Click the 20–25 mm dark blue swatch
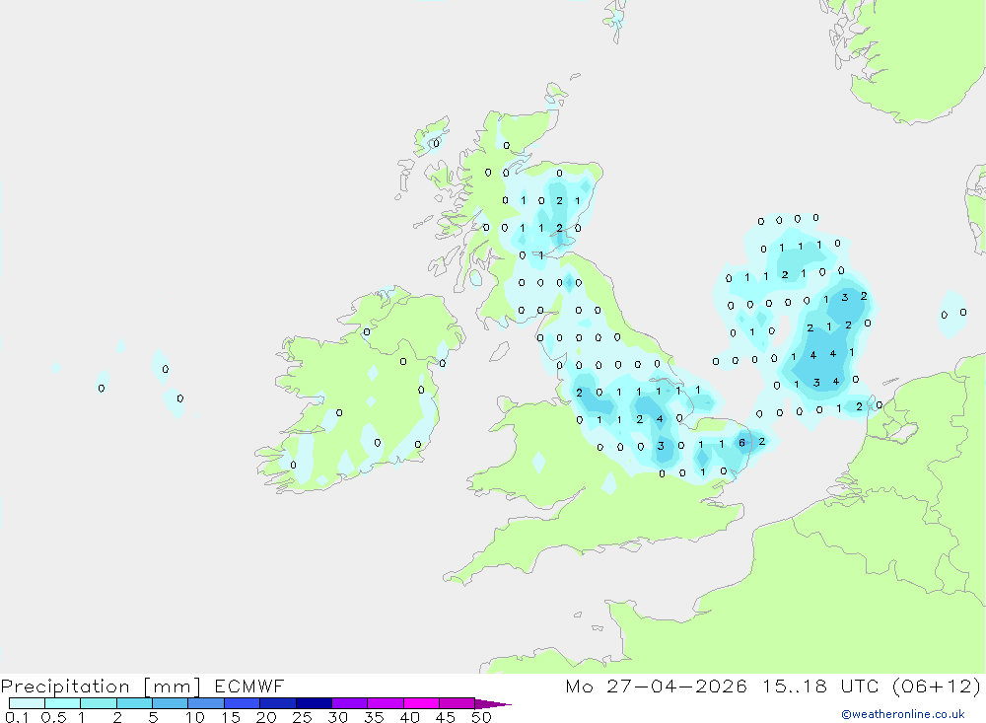This screenshot has height=723, width=986. 277,703
